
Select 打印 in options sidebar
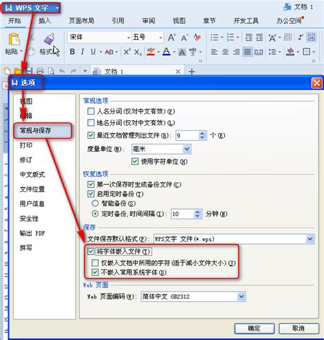[26, 145]
